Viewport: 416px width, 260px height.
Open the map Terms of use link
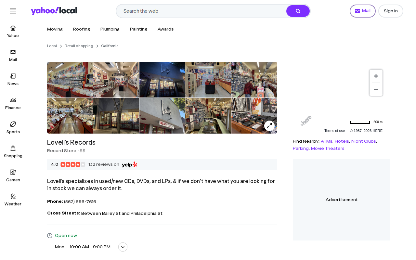tap(334, 131)
